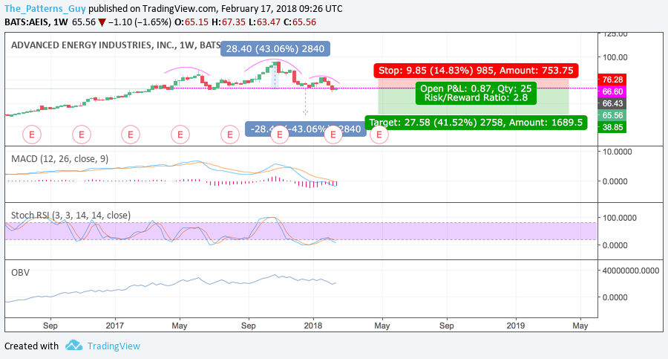Click the BATS:AEIS, 1W symbol text

tap(36, 22)
